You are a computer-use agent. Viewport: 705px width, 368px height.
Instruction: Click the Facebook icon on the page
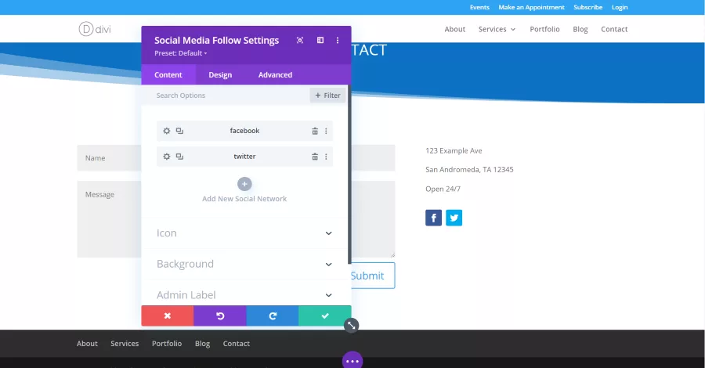coord(433,218)
